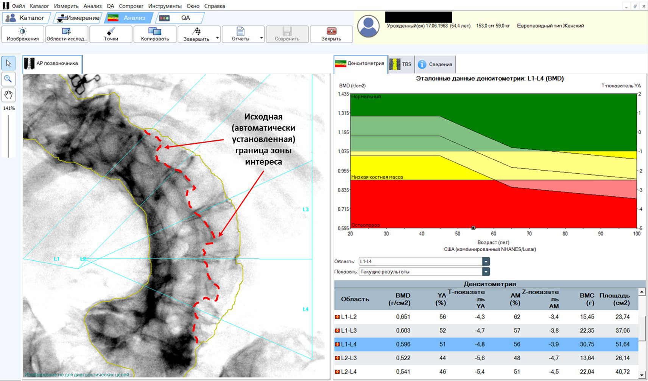Screen dimensions: 648x381
Task: Switch to the QA mode button
Action: 180,18
